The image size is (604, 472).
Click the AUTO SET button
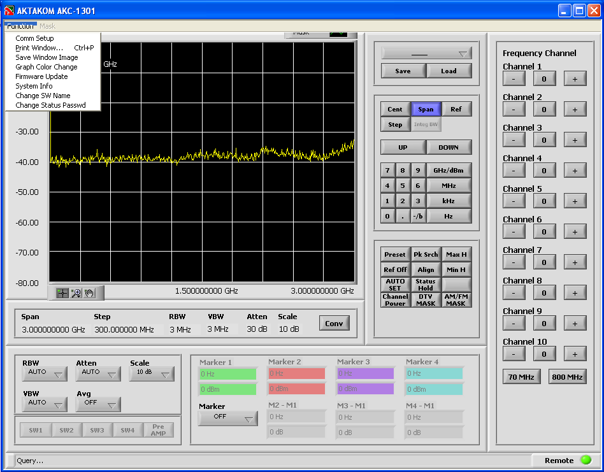pyautogui.click(x=395, y=285)
